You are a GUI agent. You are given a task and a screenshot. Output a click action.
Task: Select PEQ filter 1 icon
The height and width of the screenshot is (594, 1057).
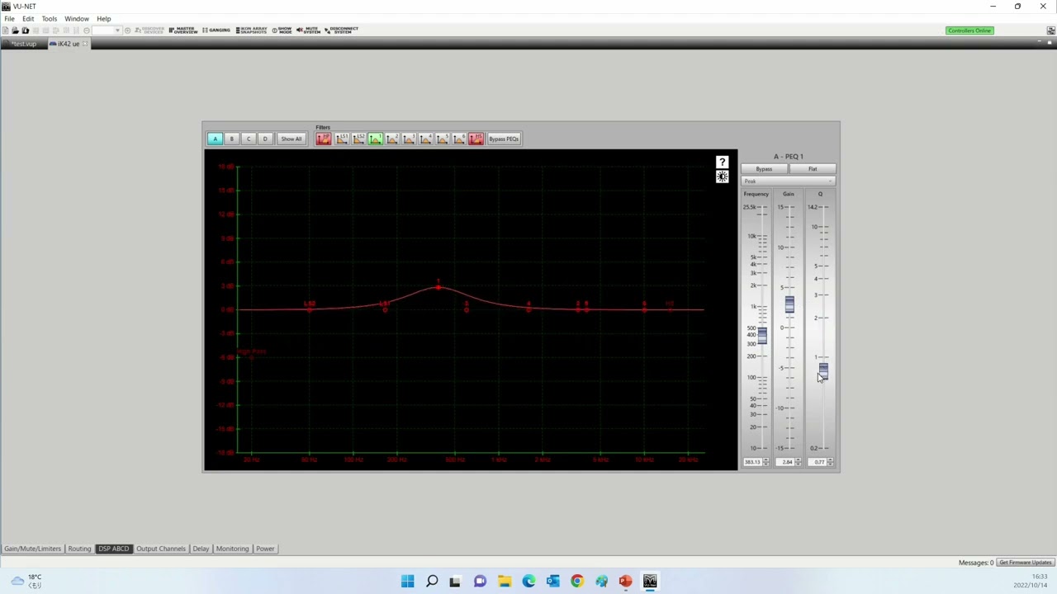click(375, 139)
